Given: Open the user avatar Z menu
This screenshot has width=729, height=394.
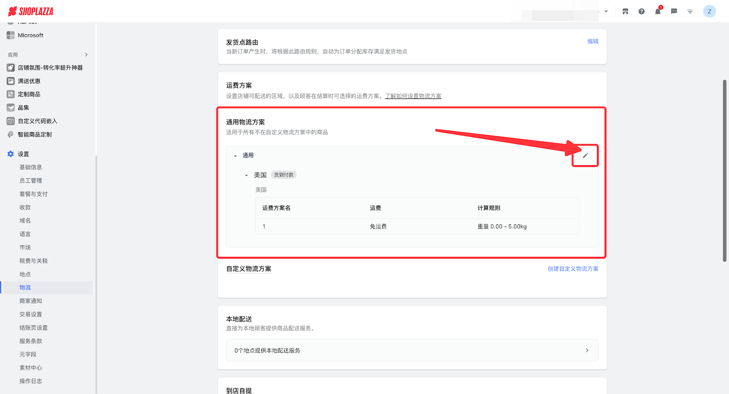Looking at the screenshot, I should (709, 11).
